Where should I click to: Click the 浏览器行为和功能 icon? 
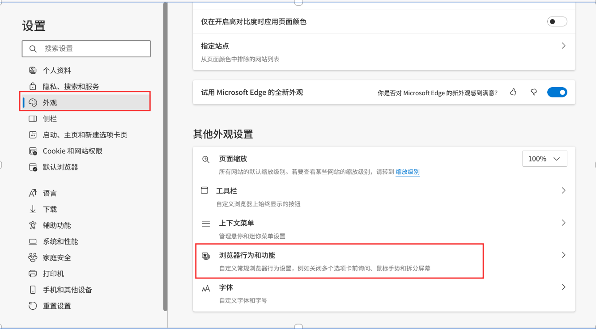[206, 256]
